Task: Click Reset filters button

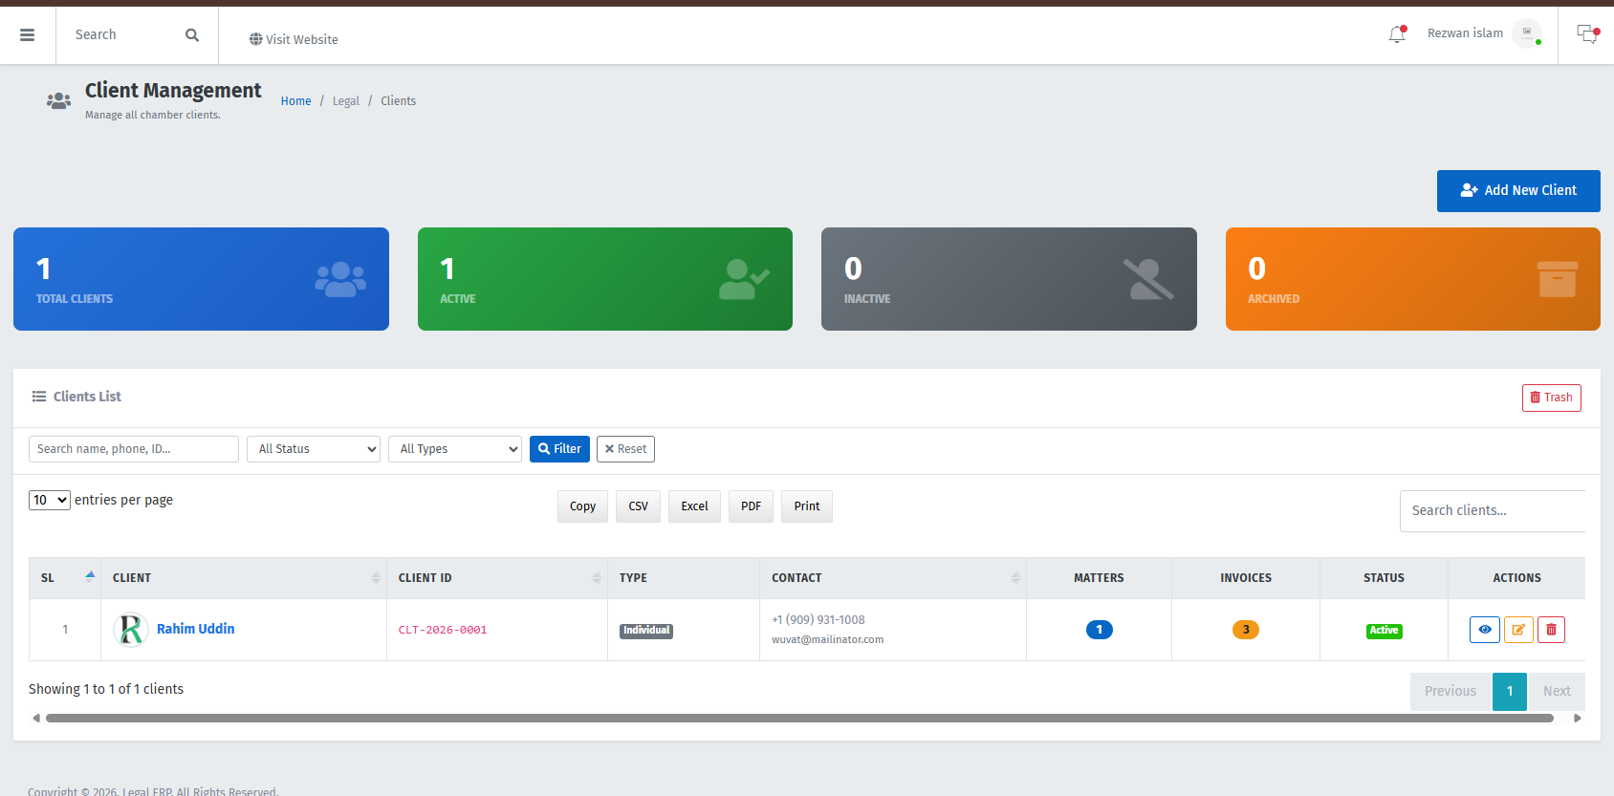Action: (625, 449)
